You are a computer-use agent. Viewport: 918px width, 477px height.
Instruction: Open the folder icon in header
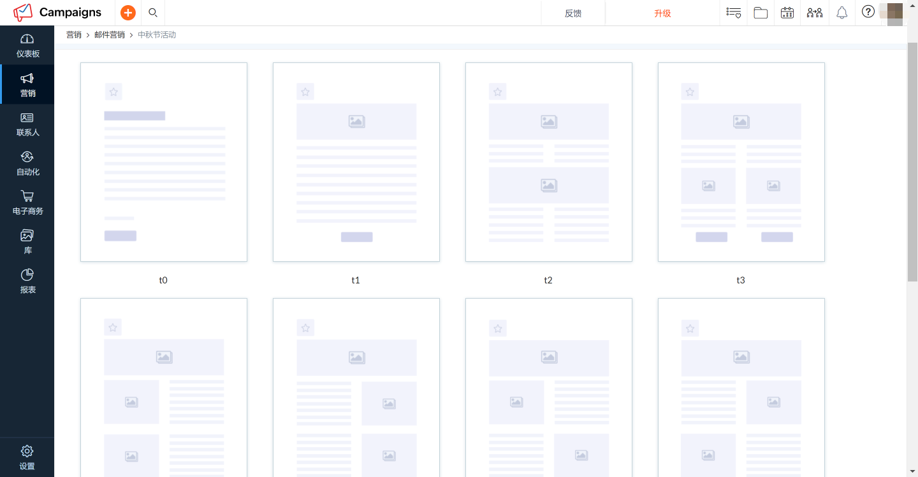(761, 13)
